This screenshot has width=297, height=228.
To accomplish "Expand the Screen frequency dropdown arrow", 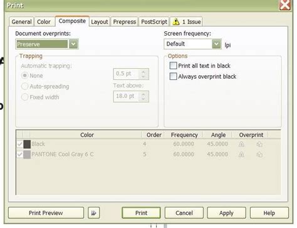I will 217,44.
